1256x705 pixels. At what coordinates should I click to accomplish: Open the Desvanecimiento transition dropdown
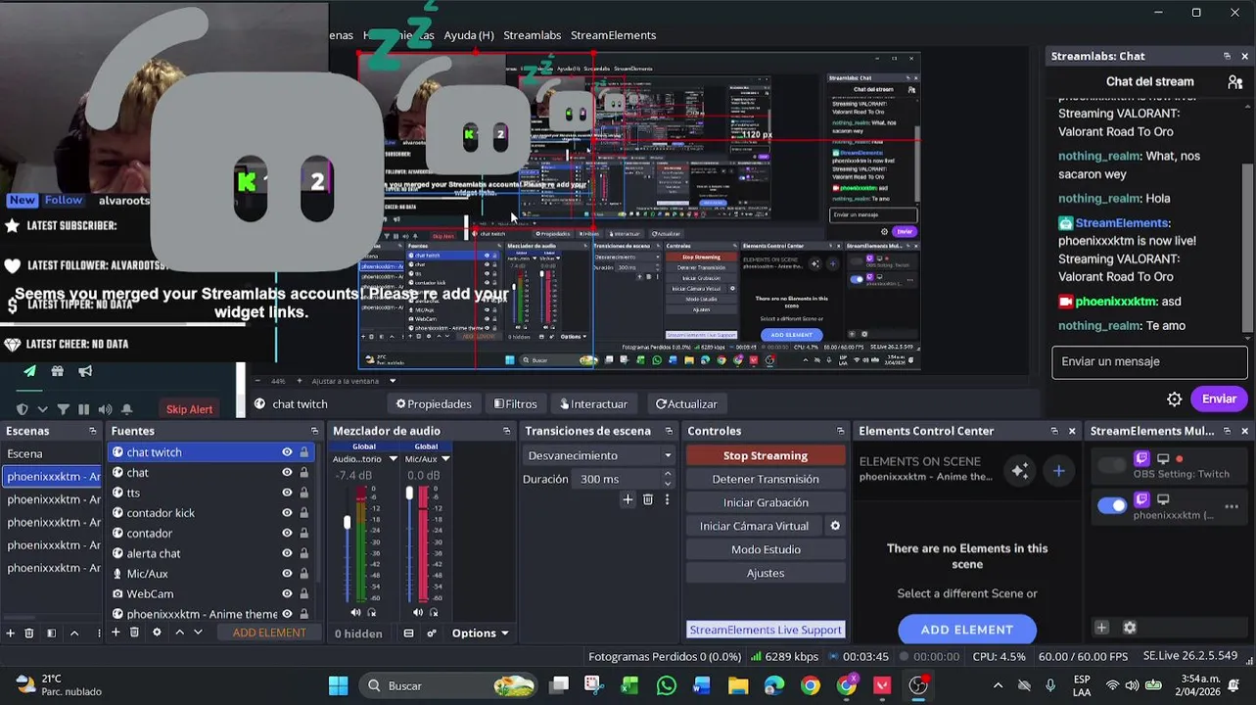[x=599, y=455]
